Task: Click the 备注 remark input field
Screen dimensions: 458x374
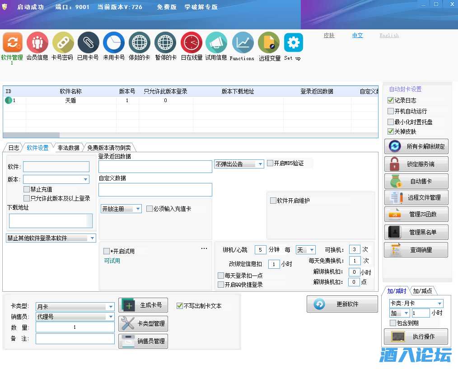Action: (x=75, y=338)
